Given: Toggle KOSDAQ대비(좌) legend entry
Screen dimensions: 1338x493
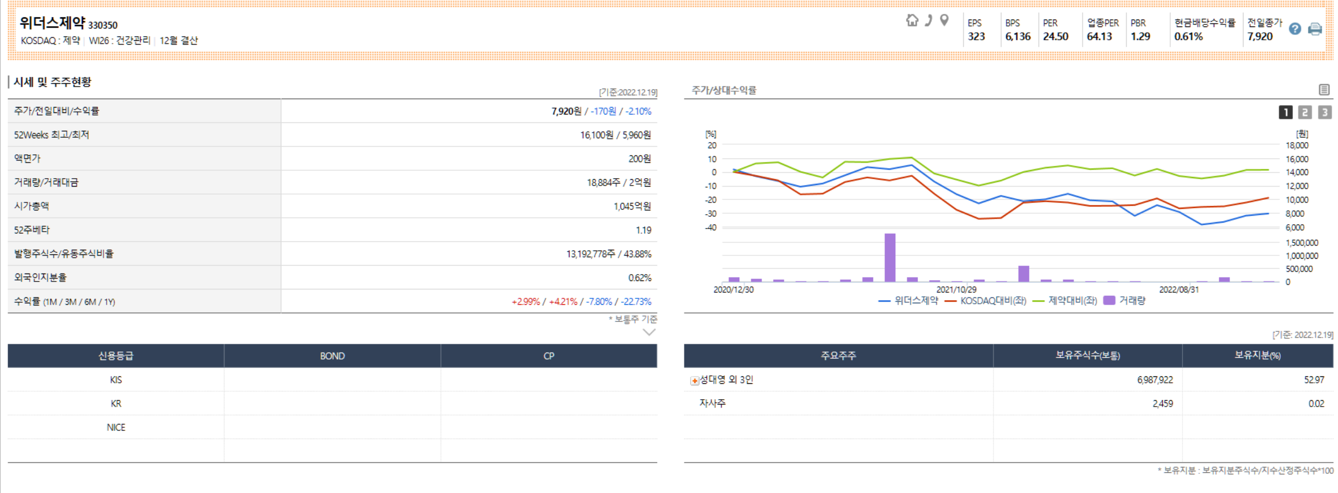Looking at the screenshot, I should coord(986,301).
